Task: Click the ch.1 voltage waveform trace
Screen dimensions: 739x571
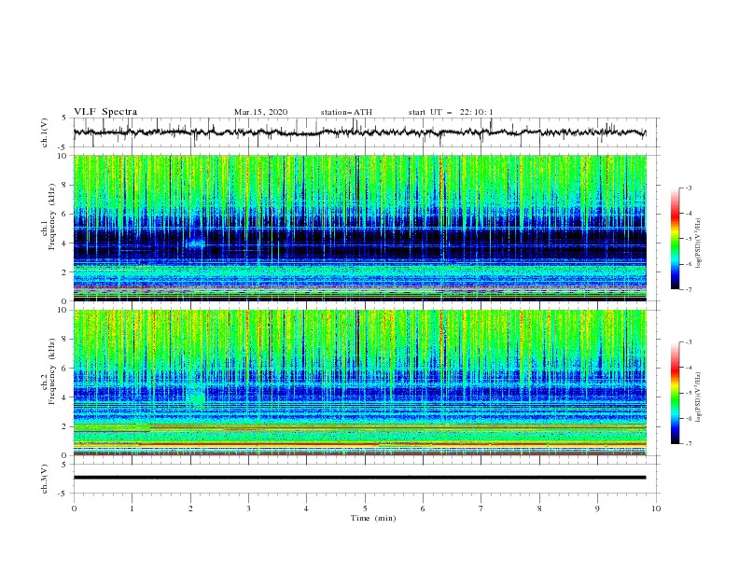Action: tap(359, 132)
